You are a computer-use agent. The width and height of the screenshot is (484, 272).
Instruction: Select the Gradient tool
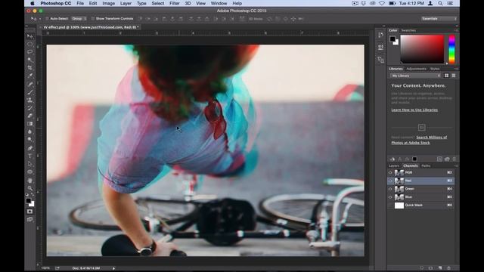pos(30,124)
